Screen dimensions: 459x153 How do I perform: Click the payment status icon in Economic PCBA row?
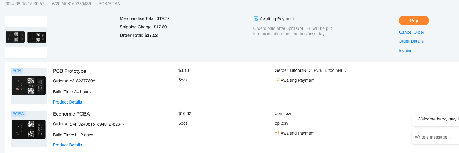(x=277, y=133)
